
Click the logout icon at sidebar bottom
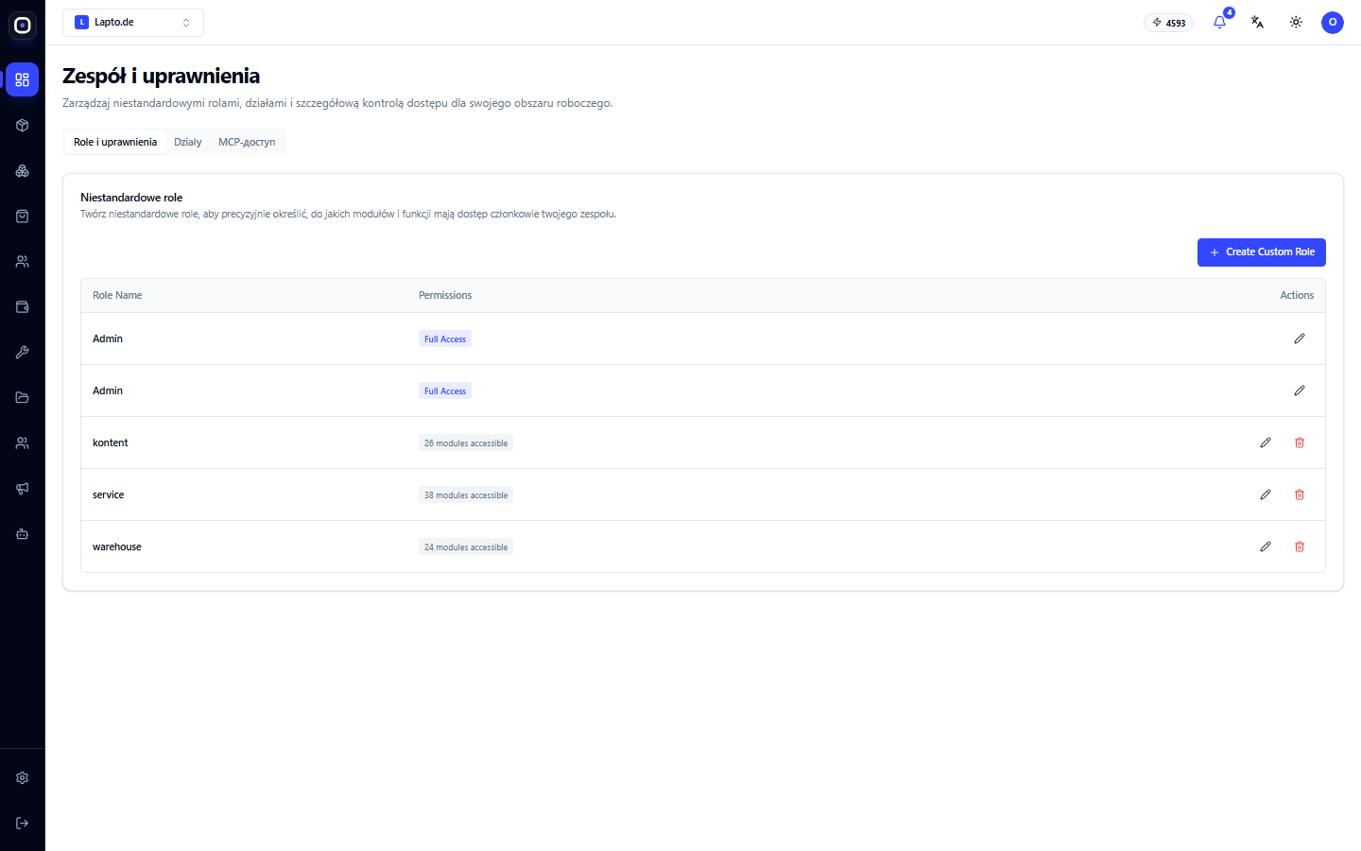23,823
